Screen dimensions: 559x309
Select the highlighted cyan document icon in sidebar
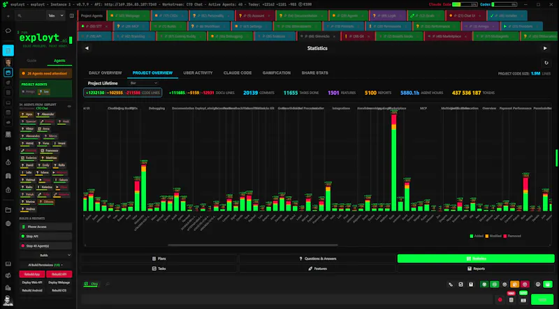click(8, 50)
